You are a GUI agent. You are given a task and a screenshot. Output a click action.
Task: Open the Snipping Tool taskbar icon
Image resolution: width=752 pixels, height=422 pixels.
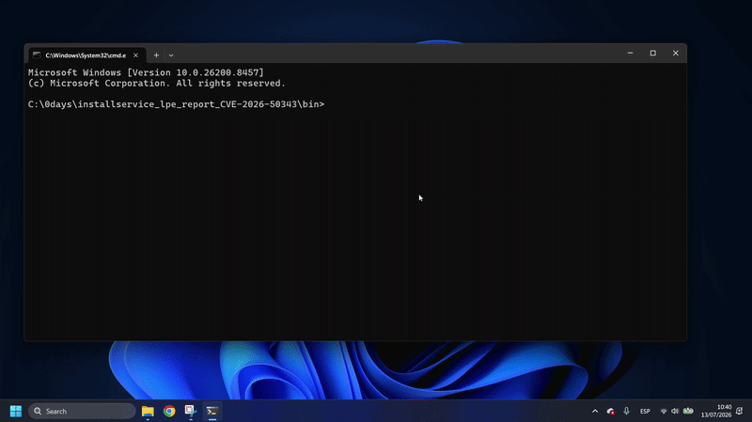click(x=191, y=411)
